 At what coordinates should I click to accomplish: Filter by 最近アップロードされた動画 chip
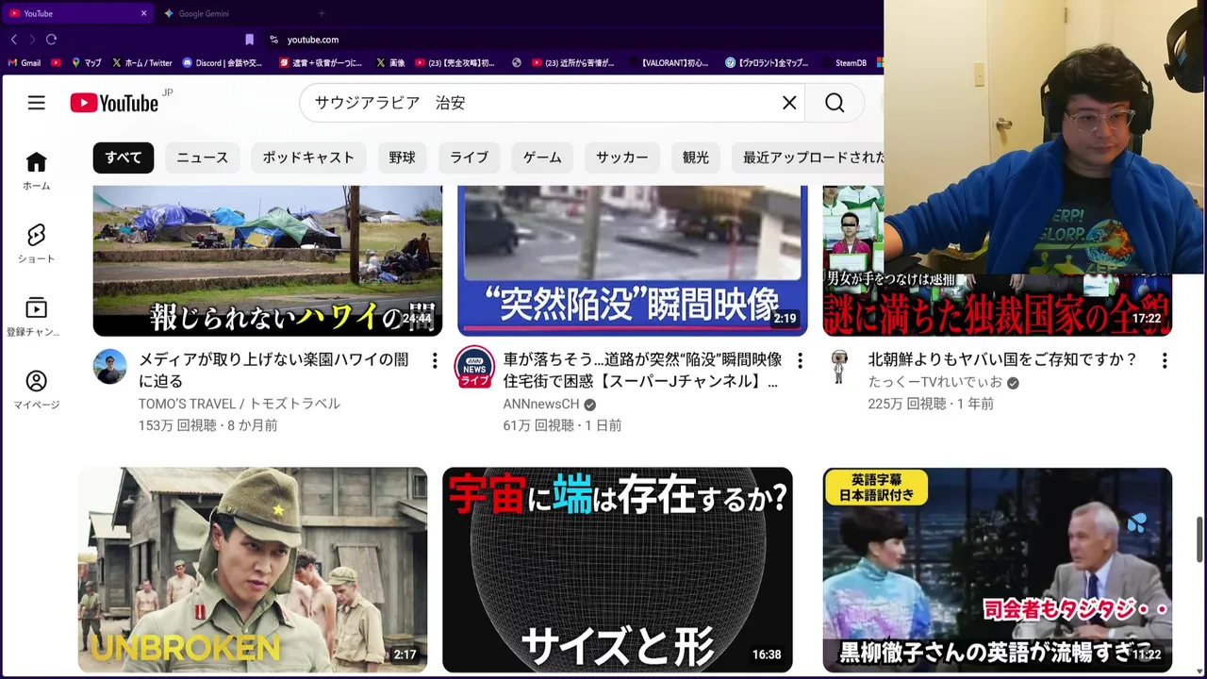click(x=808, y=157)
